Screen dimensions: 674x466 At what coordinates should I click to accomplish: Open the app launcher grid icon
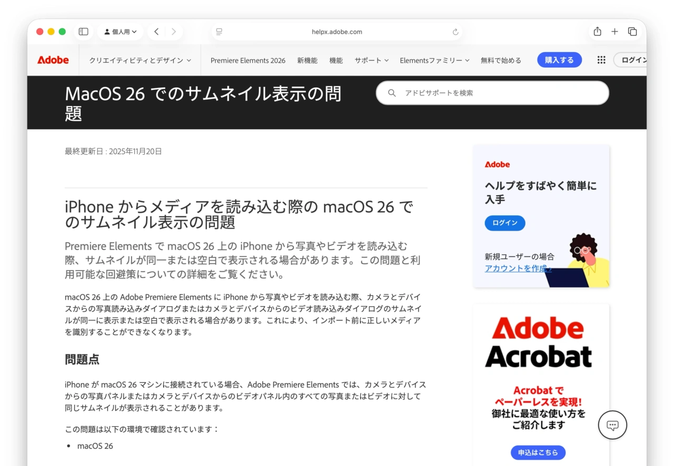[601, 60]
